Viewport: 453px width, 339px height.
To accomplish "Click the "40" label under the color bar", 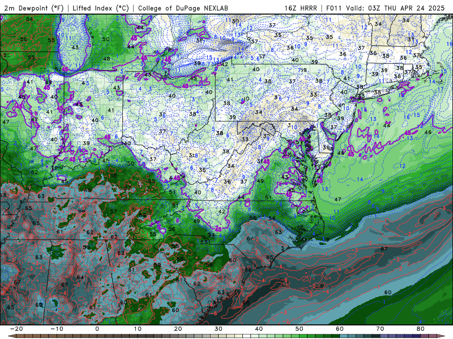I will (259, 329).
